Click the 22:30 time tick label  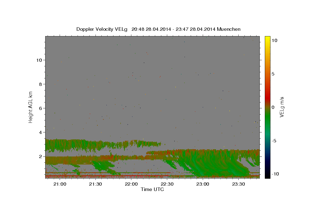pyautogui.click(x=167, y=184)
